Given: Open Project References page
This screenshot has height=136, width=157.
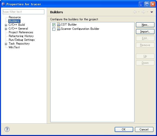Looking at the screenshot, I should [x=21, y=32].
